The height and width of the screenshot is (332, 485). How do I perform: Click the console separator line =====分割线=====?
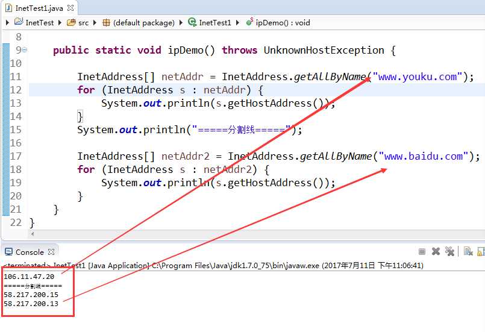[33, 286]
